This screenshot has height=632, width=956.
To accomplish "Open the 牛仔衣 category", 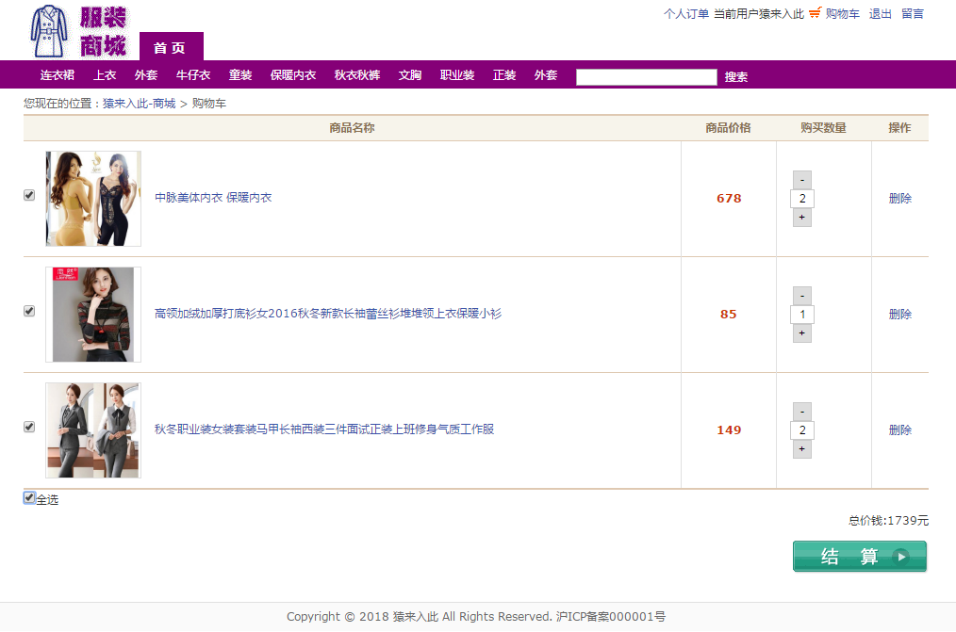I will coord(192,75).
